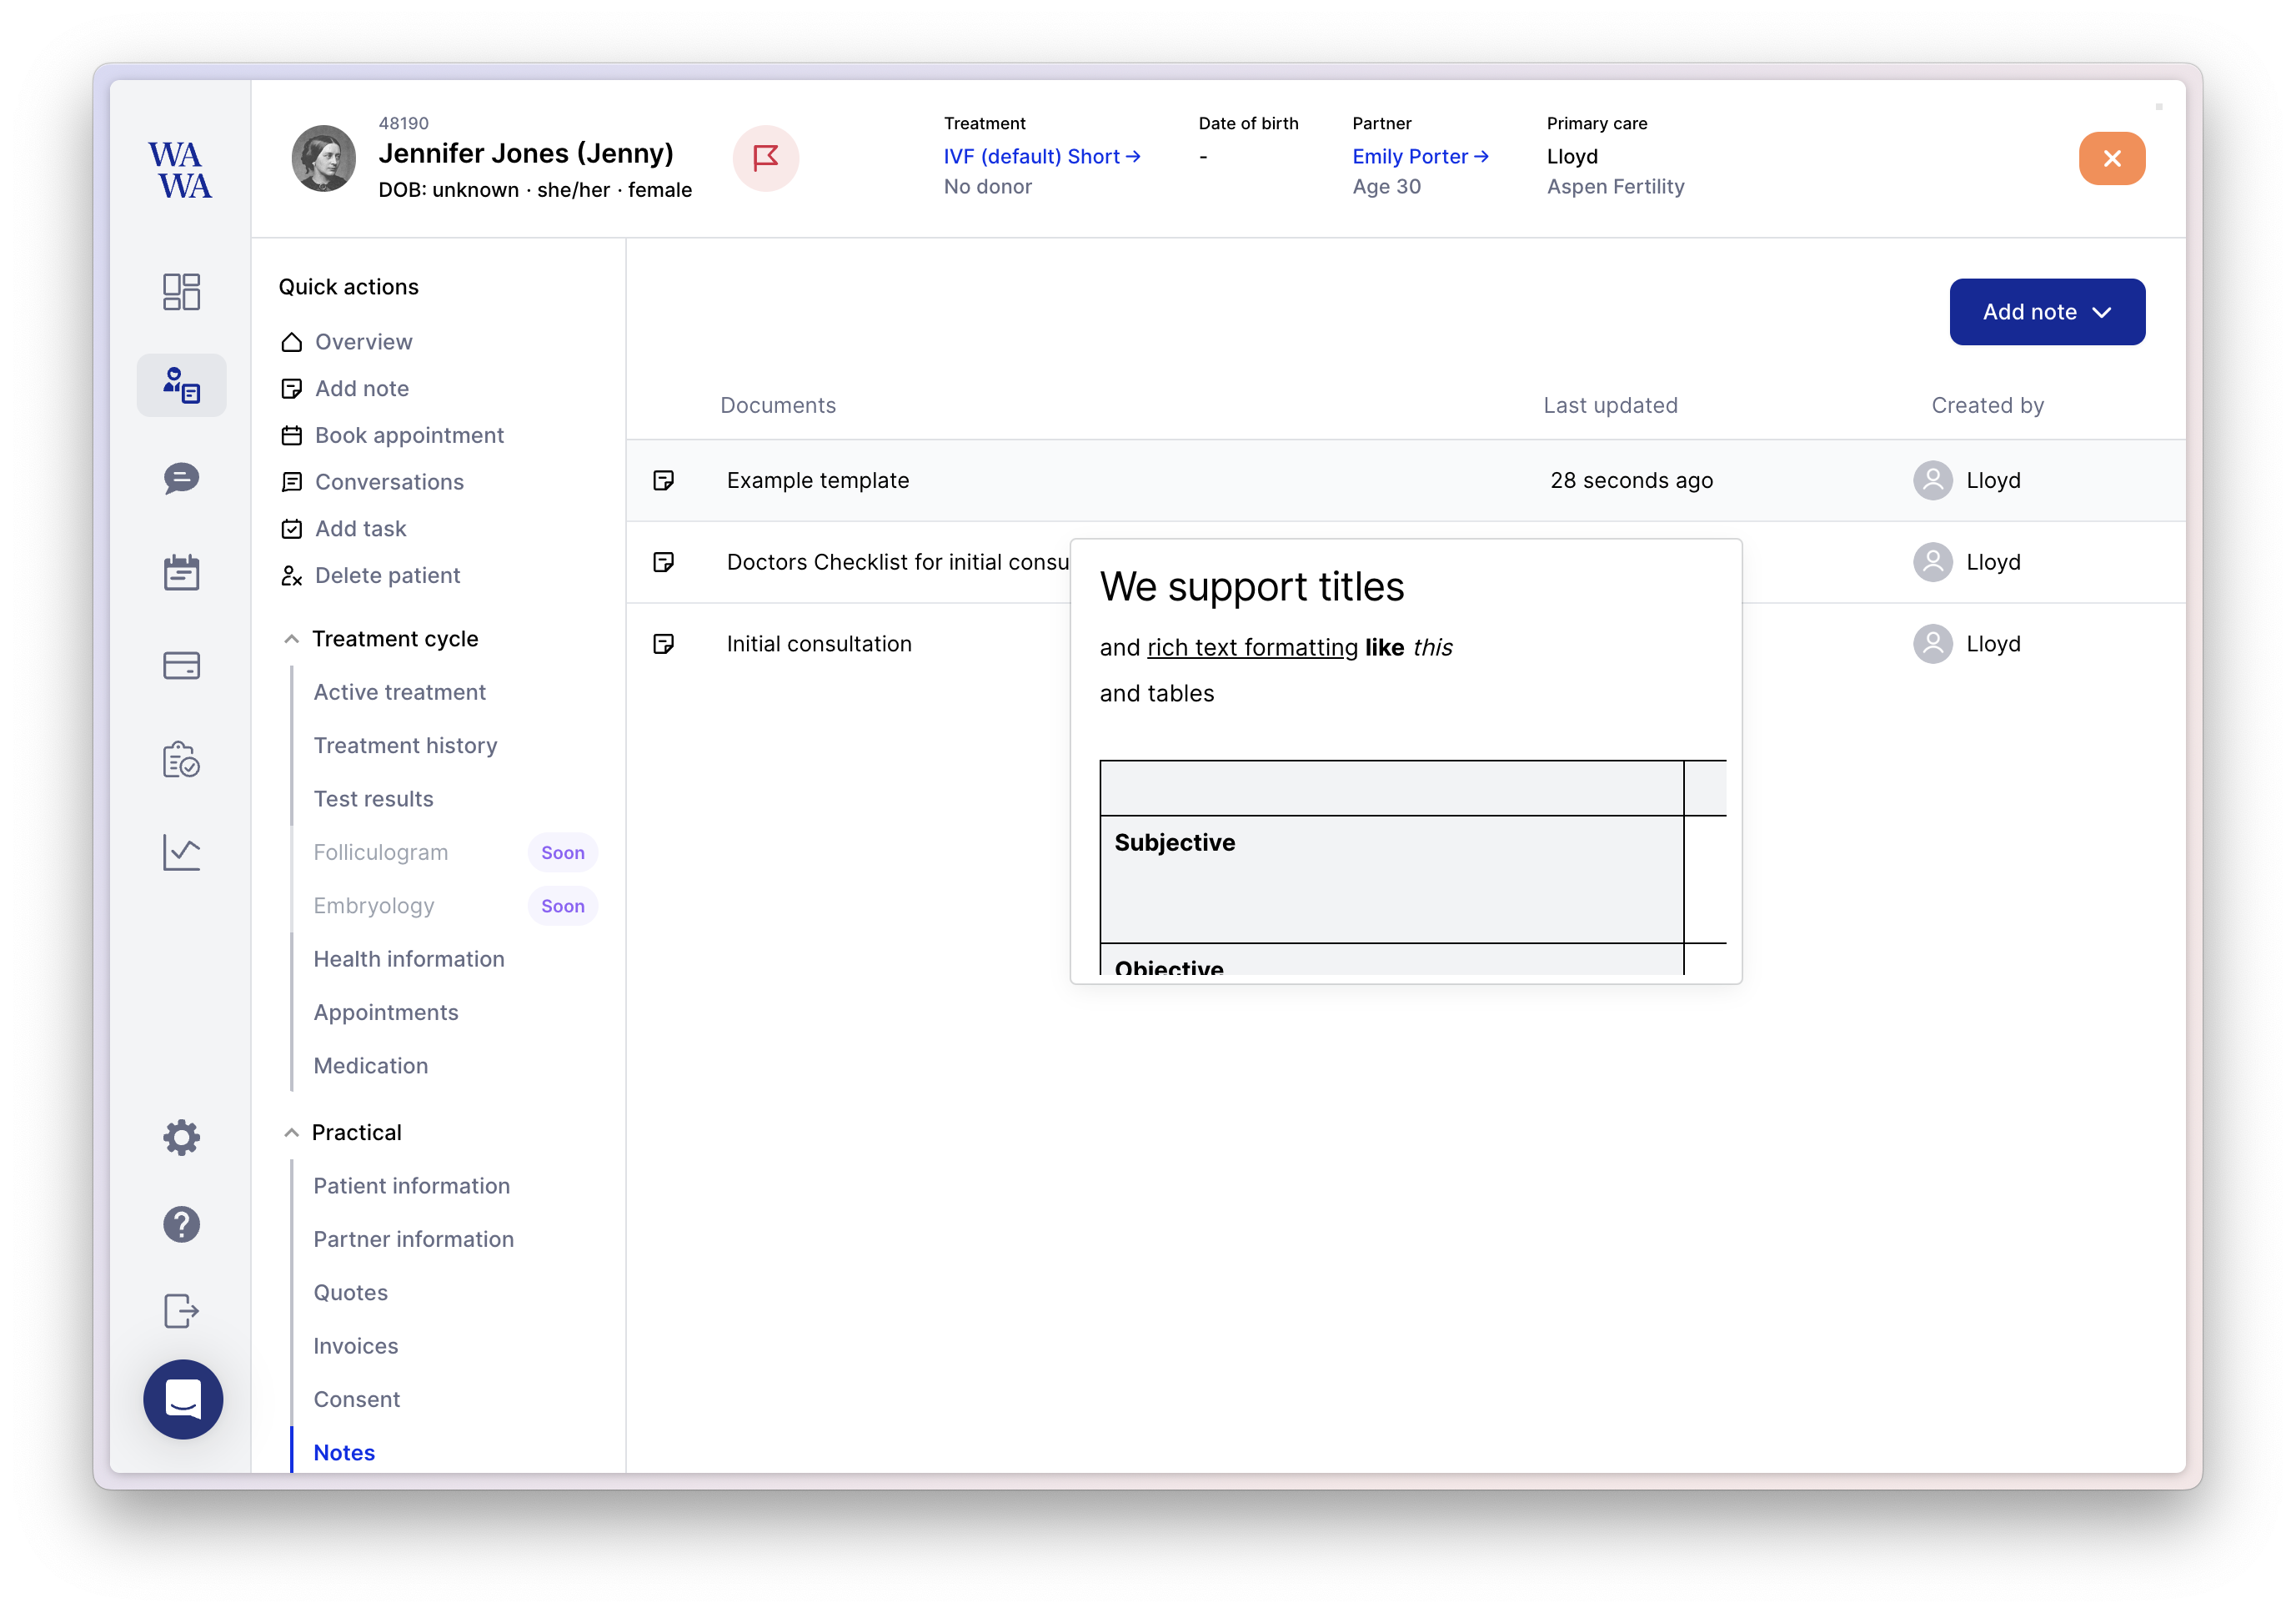Viewport: 2296px width, 1613px height.
Task: Open the analytics chart sidebar icon
Action: click(181, 852)
